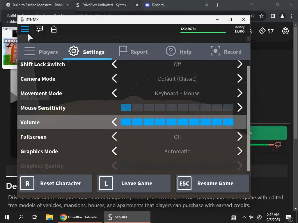
Task: Click the ticket currency icon showing 57
Action: (x=262, y=31)
